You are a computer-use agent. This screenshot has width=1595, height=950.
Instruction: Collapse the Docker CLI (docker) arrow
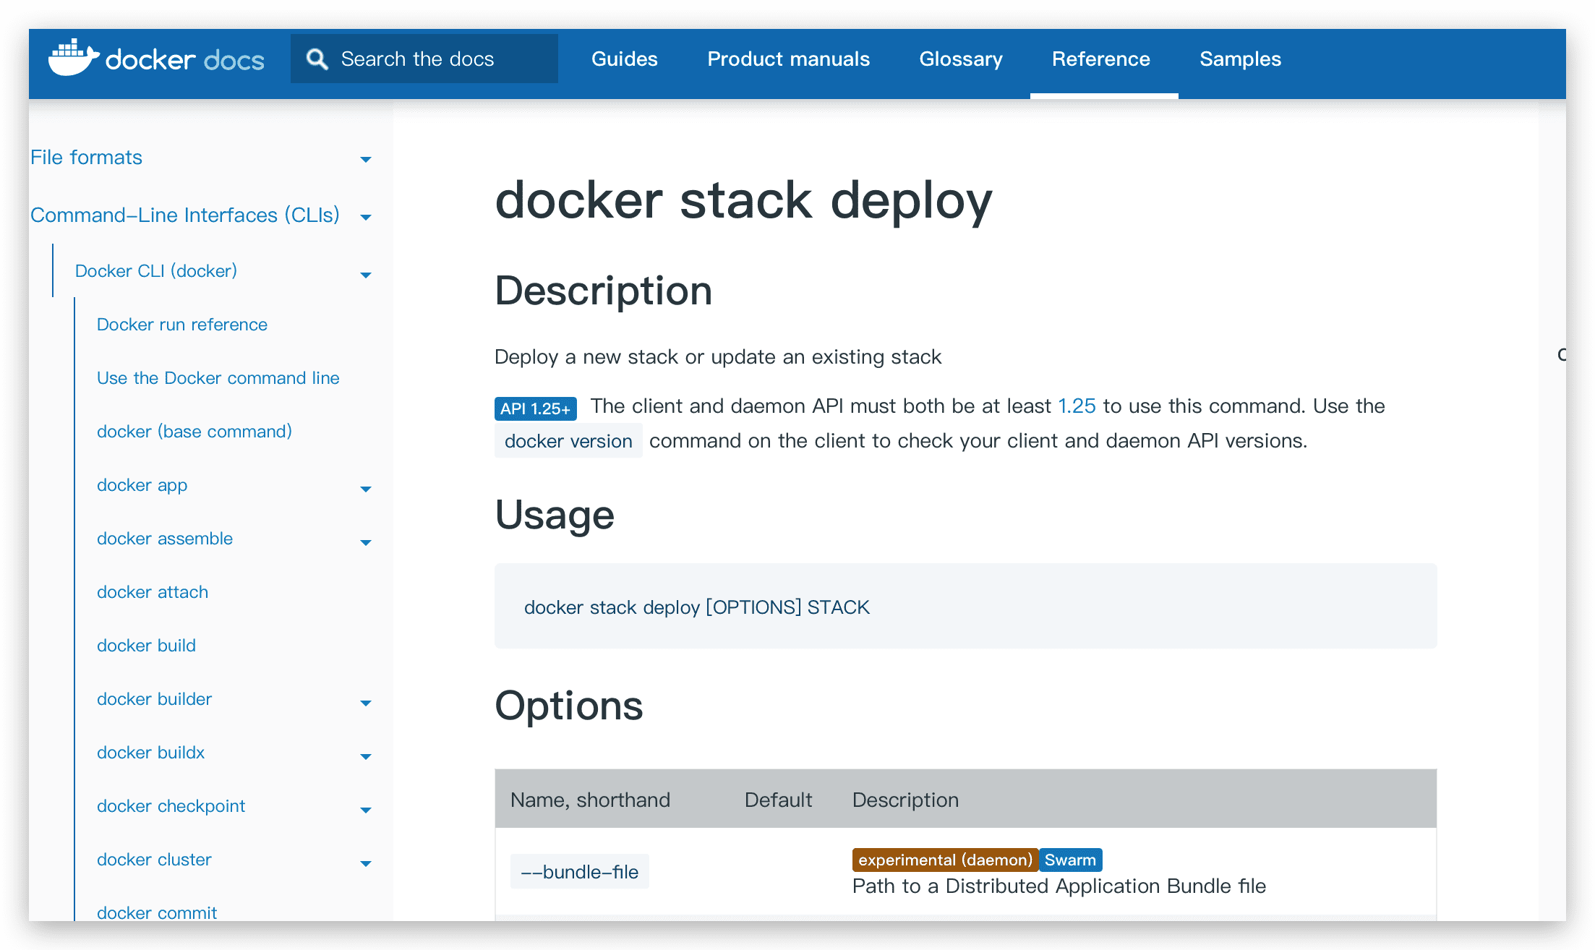pyautogui.click(x=366, y=275)
